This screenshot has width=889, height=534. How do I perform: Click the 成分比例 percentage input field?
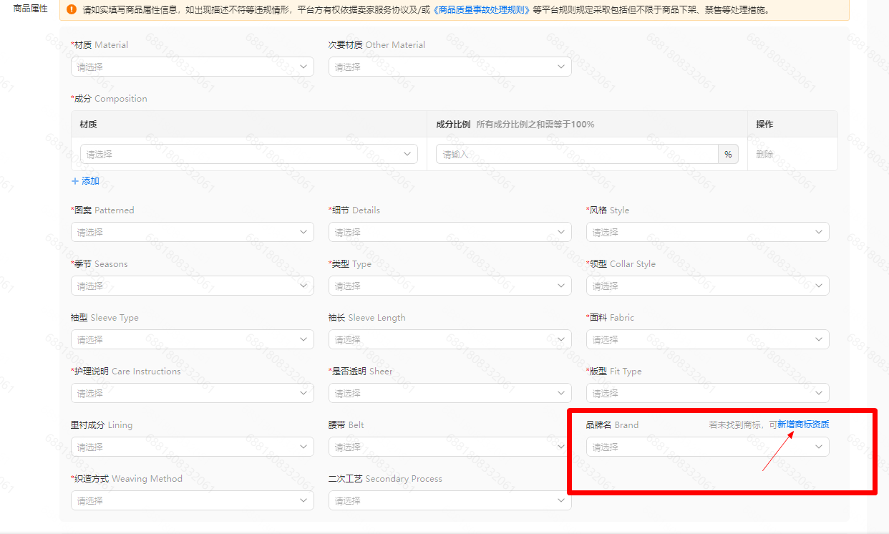576,154
